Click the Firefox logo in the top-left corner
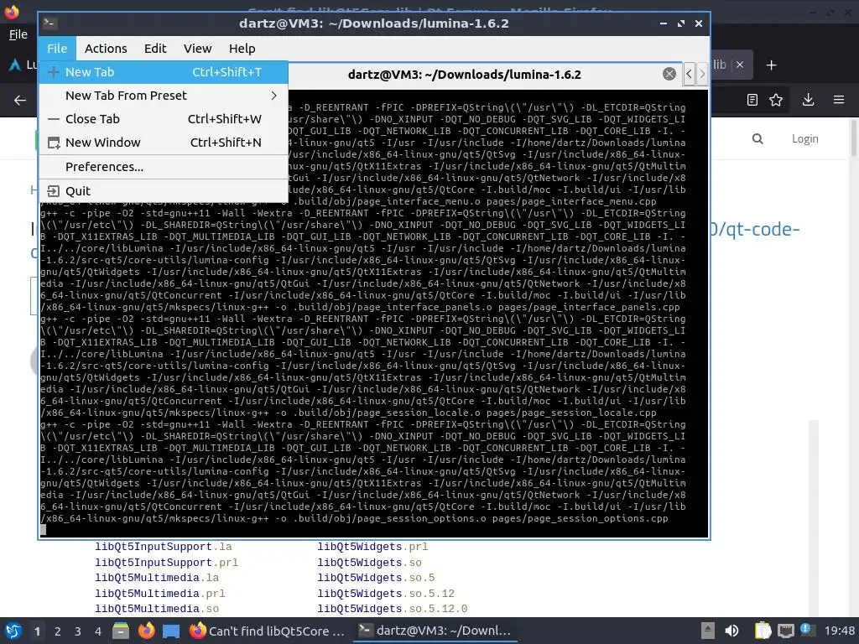Viewport: 859px width, 644px height. click(11, 11)
